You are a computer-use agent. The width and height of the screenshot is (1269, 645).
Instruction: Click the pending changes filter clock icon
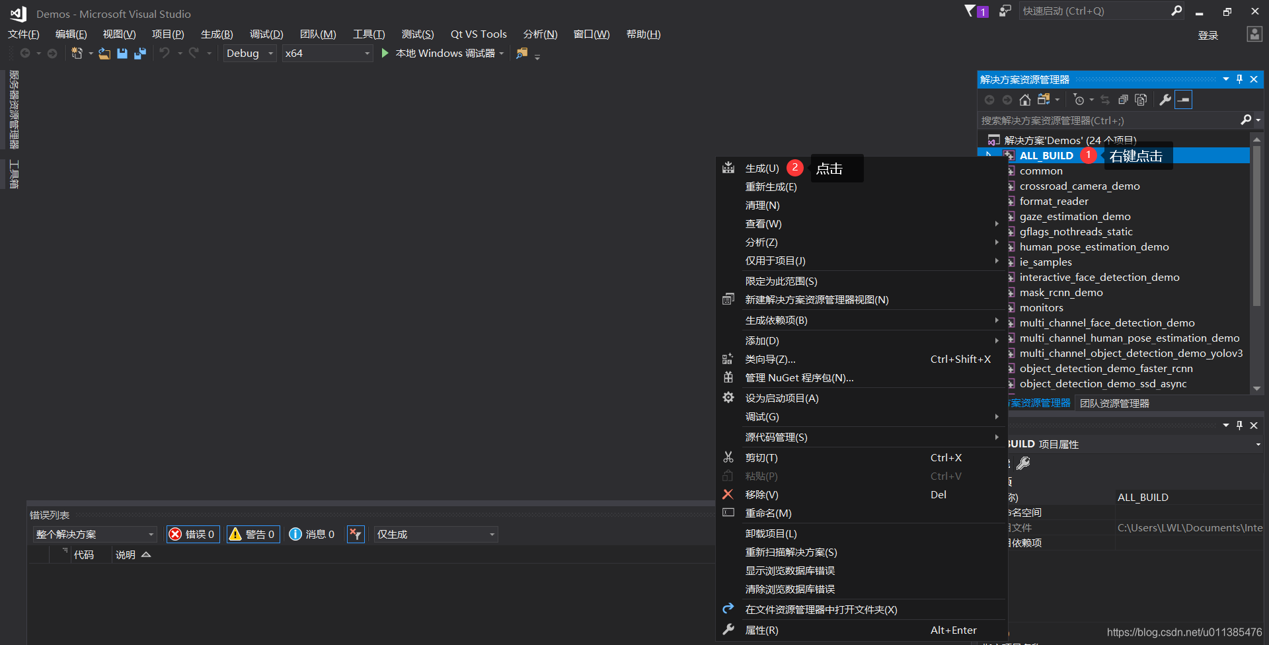click(1079, 100)
